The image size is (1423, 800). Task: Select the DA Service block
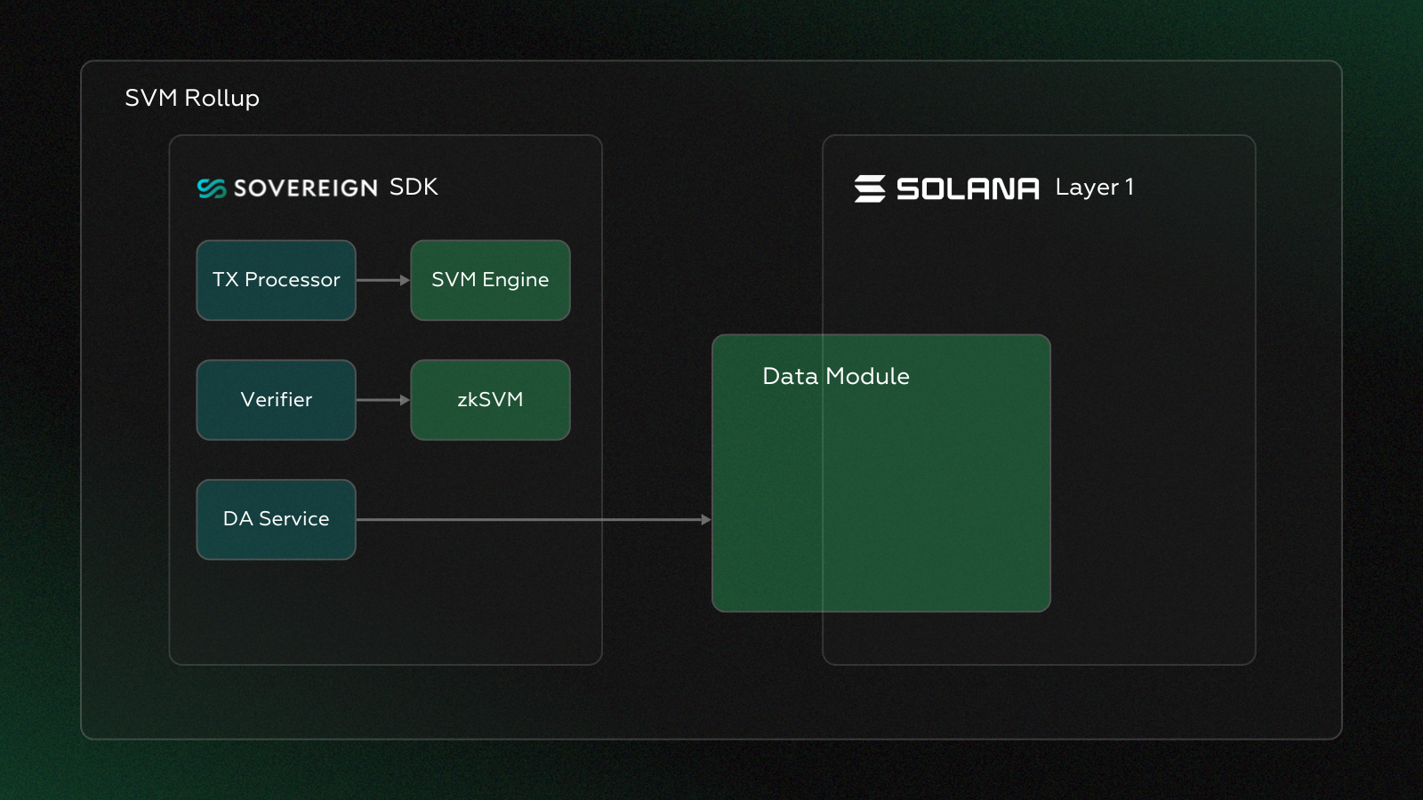point(276,519)
